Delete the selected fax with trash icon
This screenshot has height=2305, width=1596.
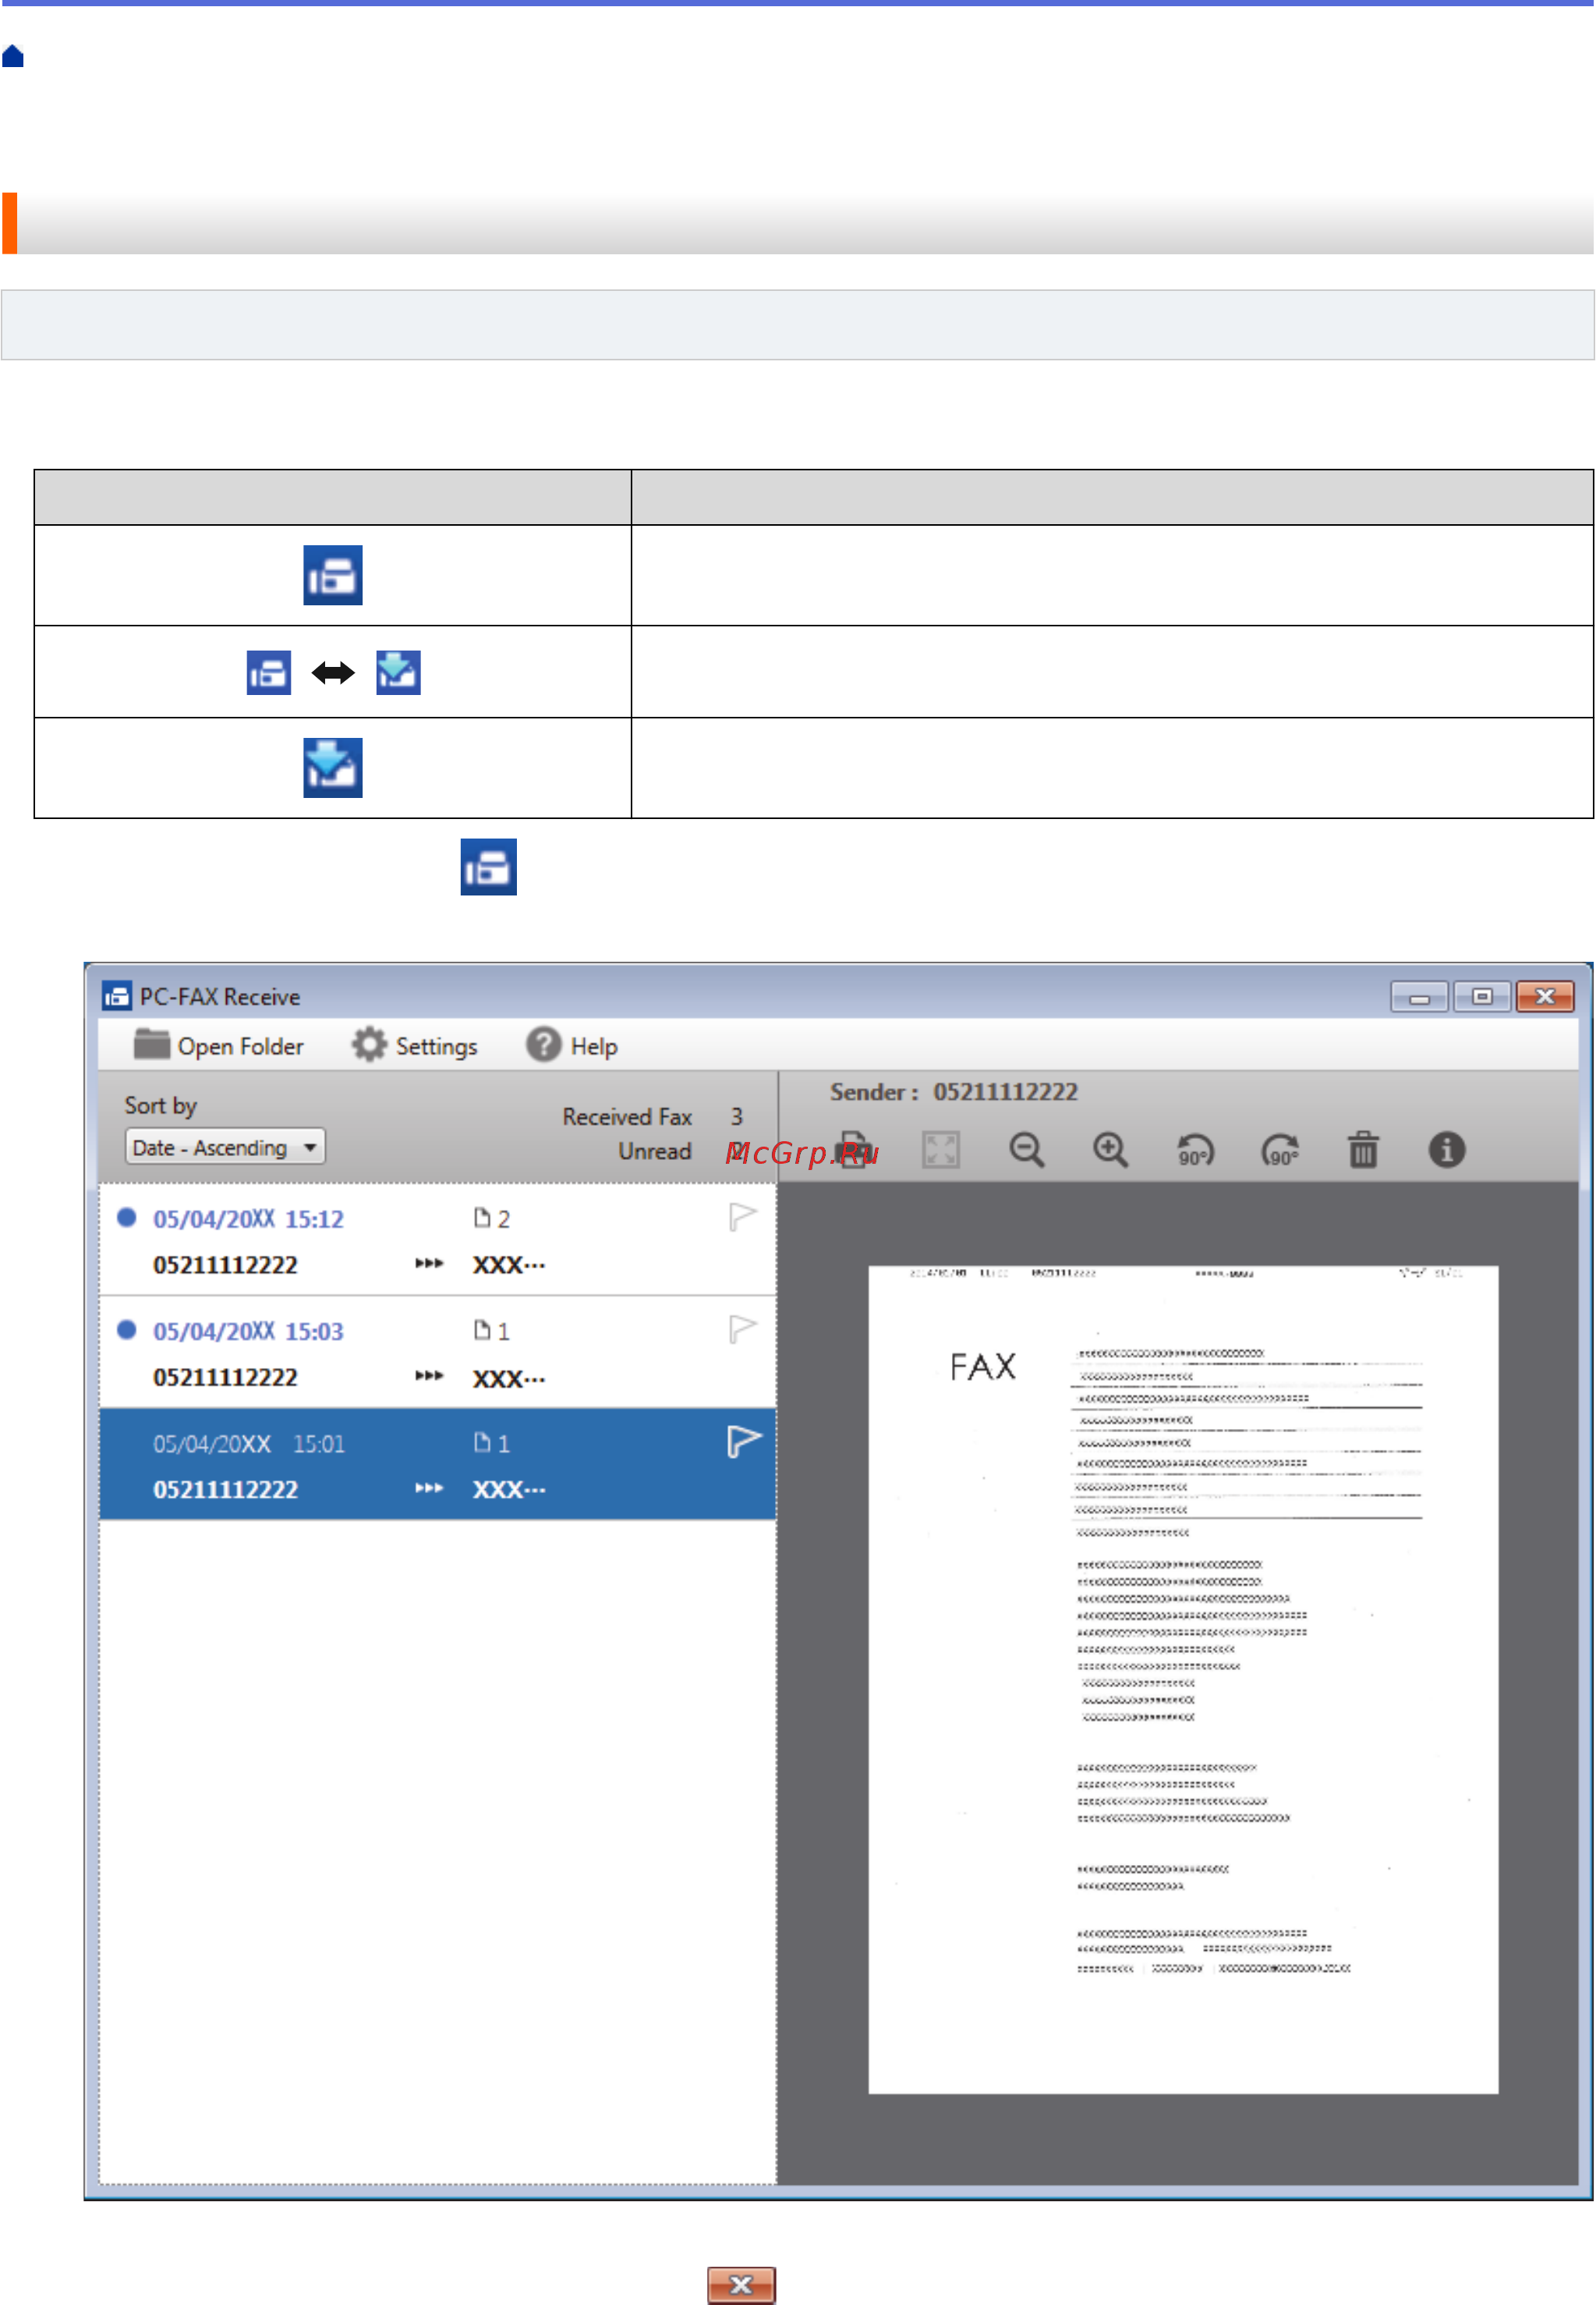[1363, 1151]
